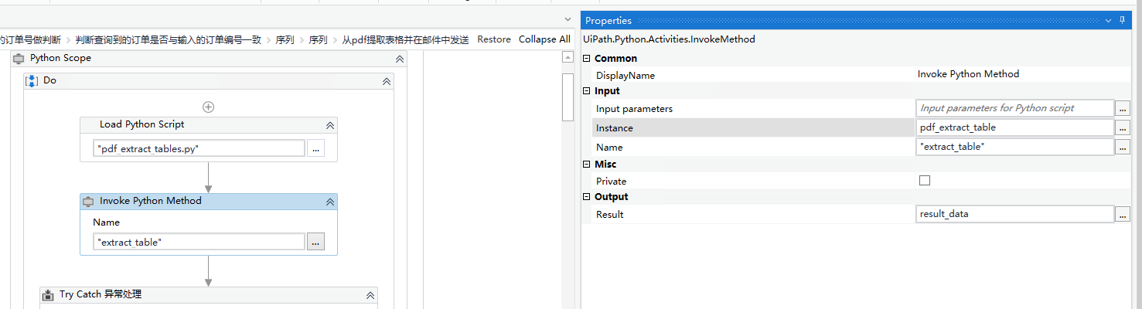Select the Result property label
Viewport: 1142px width, 309px height.
(609, 215)
